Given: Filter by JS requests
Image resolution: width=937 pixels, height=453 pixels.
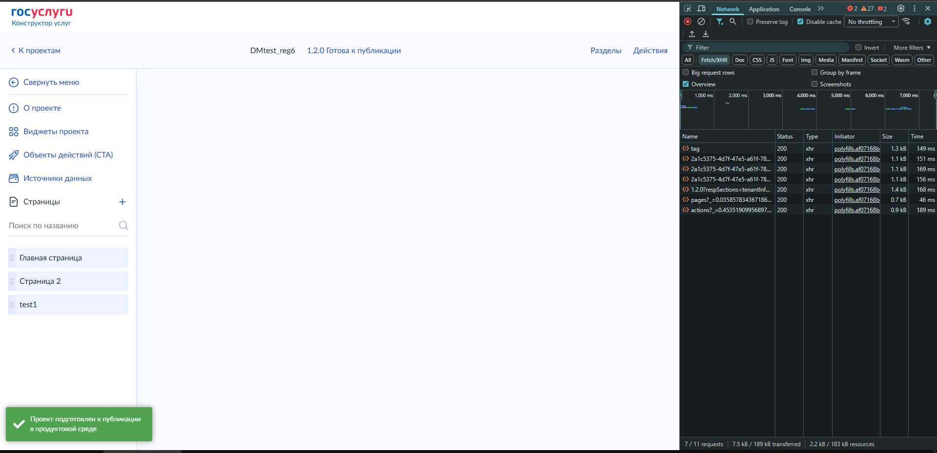Looking at the screenshot, I should pos(772,60).
